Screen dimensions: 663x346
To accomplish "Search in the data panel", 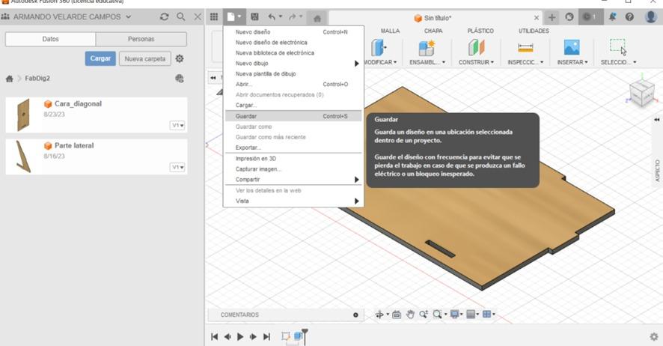I will click(x=181, y=17).
